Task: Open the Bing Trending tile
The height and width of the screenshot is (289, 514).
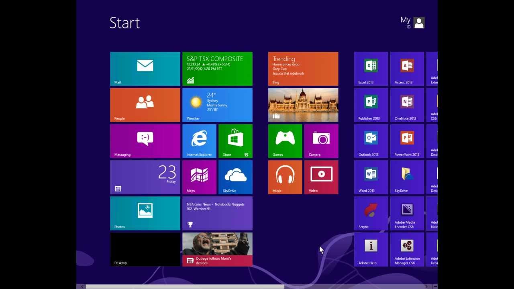Action: point(303,69)
